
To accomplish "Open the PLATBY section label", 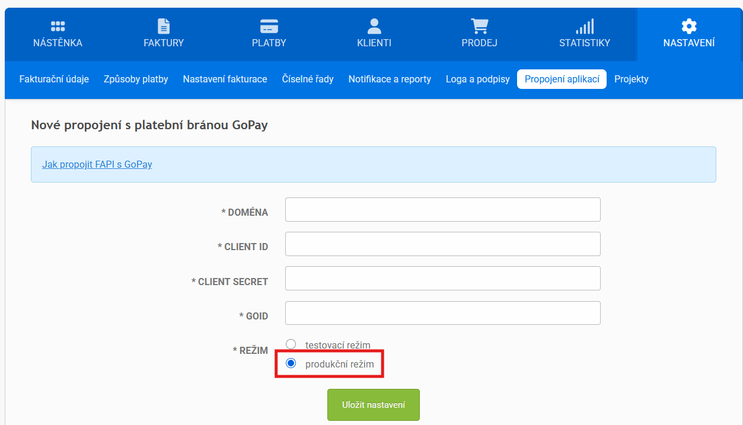I will pos(269,43).
